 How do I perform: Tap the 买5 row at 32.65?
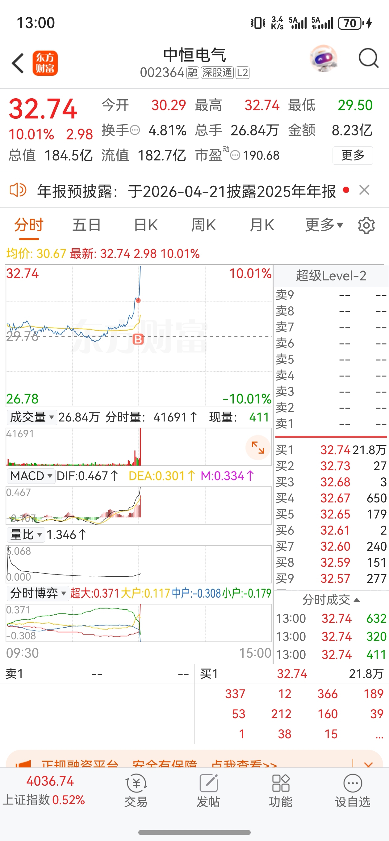point(331,514)
